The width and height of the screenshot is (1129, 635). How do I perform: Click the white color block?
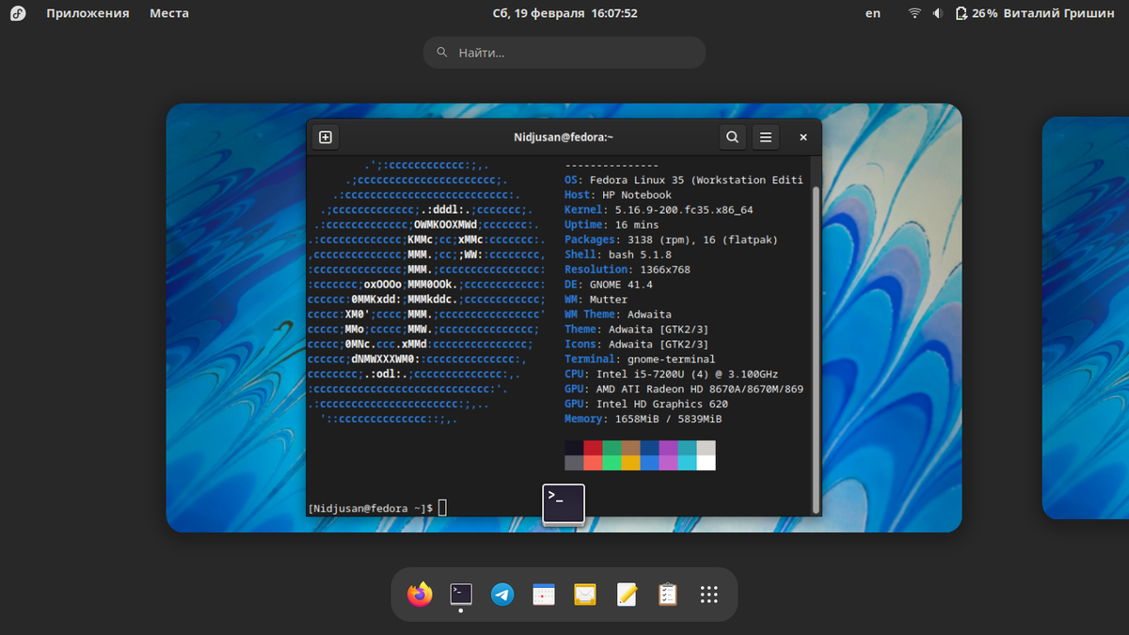[706, 463]
